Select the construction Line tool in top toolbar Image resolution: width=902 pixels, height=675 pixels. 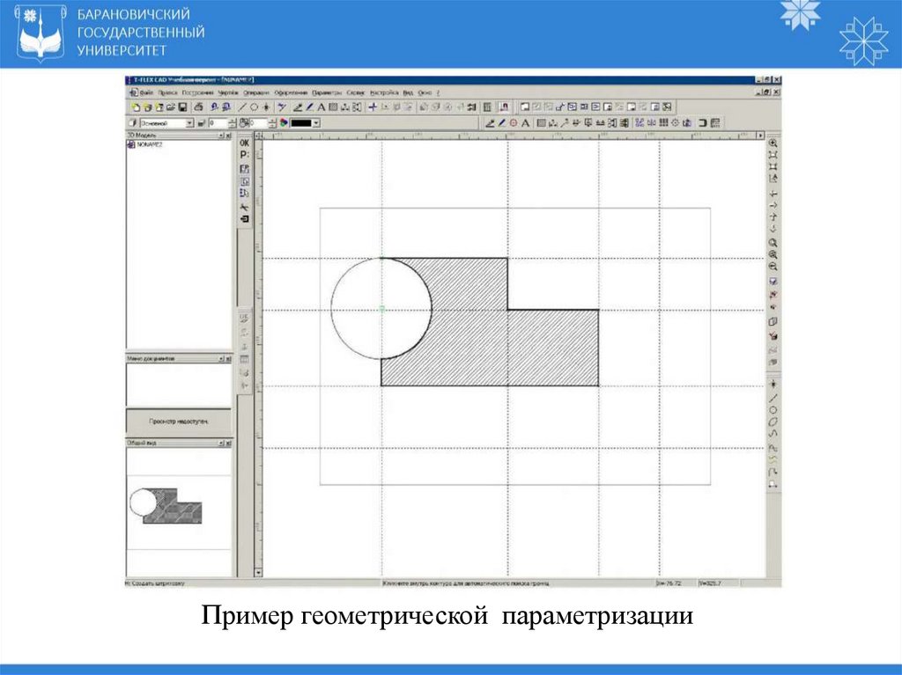(x=242, y=107)
